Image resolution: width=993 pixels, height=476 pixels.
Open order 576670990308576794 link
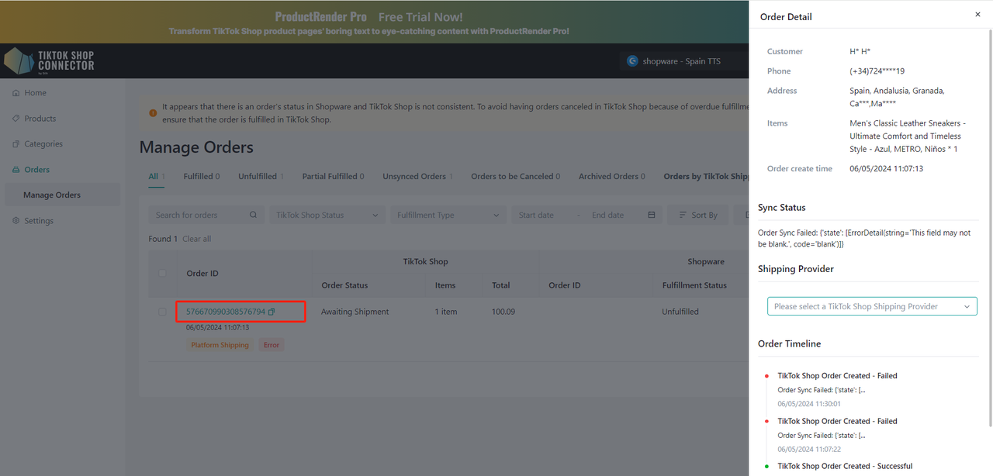coord(225,312)
